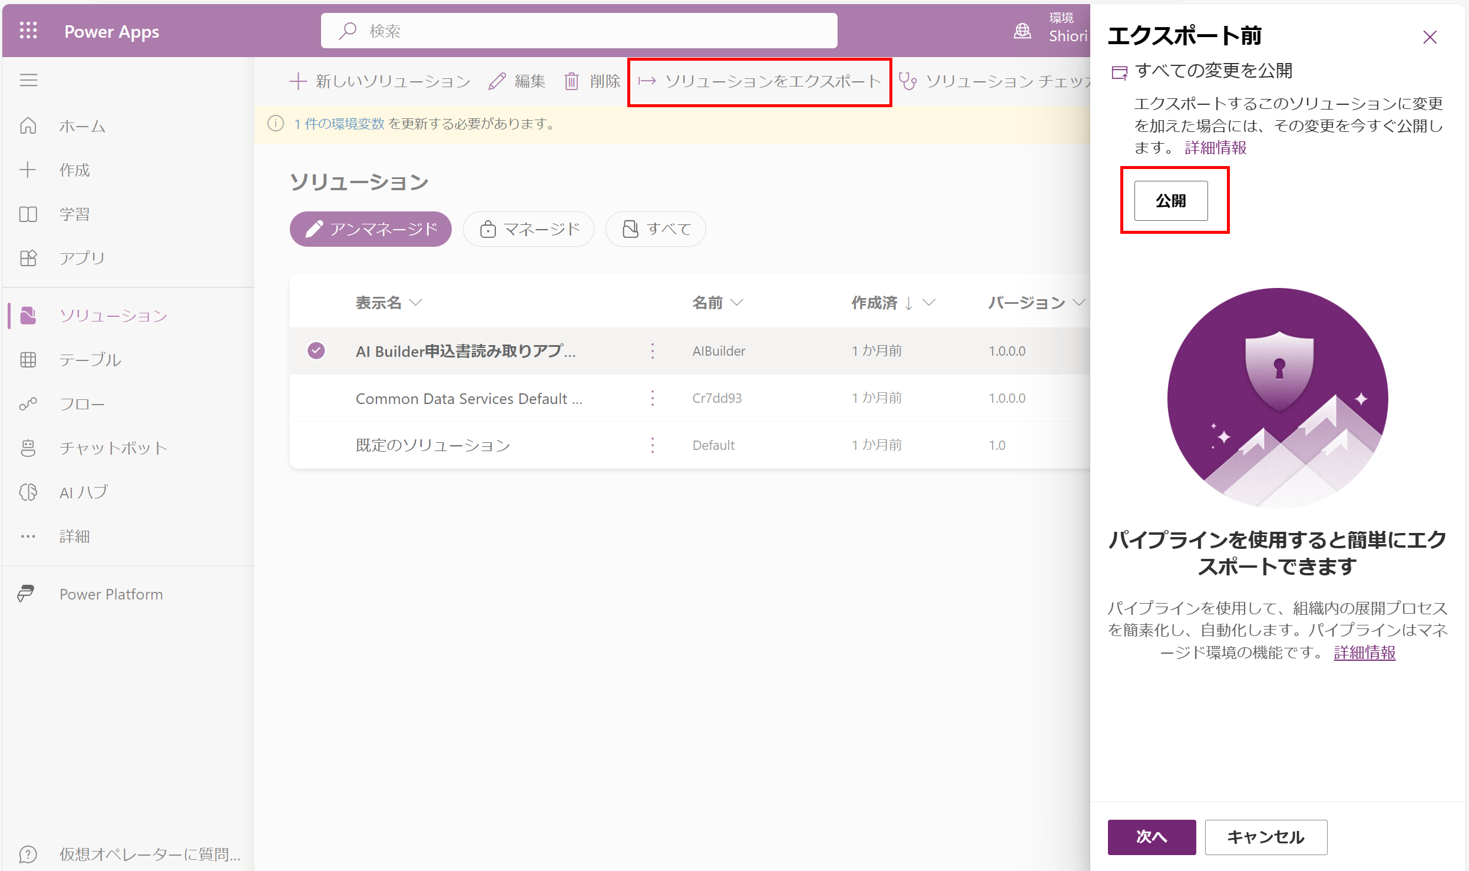Select the アンマネージド filter pill

370,228
